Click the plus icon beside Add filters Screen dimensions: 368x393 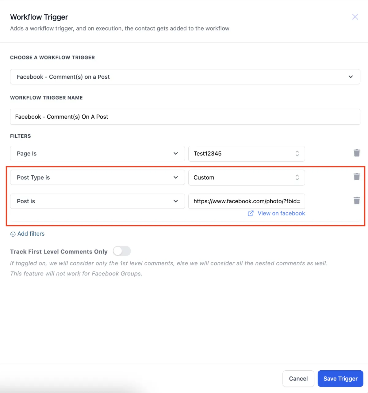pos(13,234)
